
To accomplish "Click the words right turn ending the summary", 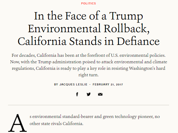I will (x=89, y=74).
